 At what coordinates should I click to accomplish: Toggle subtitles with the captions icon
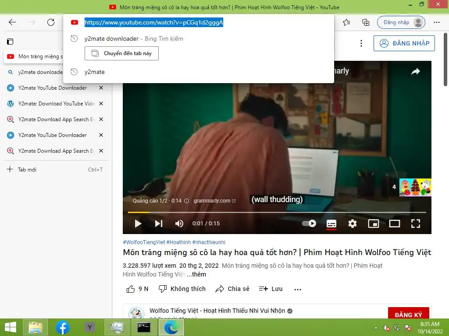(331, 224)
